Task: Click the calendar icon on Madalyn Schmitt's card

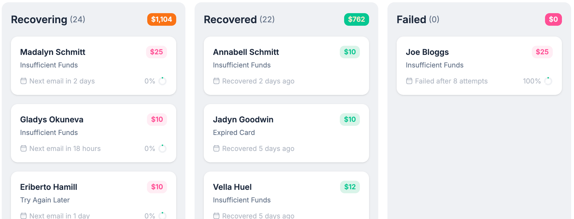Action: pos(24,81)
